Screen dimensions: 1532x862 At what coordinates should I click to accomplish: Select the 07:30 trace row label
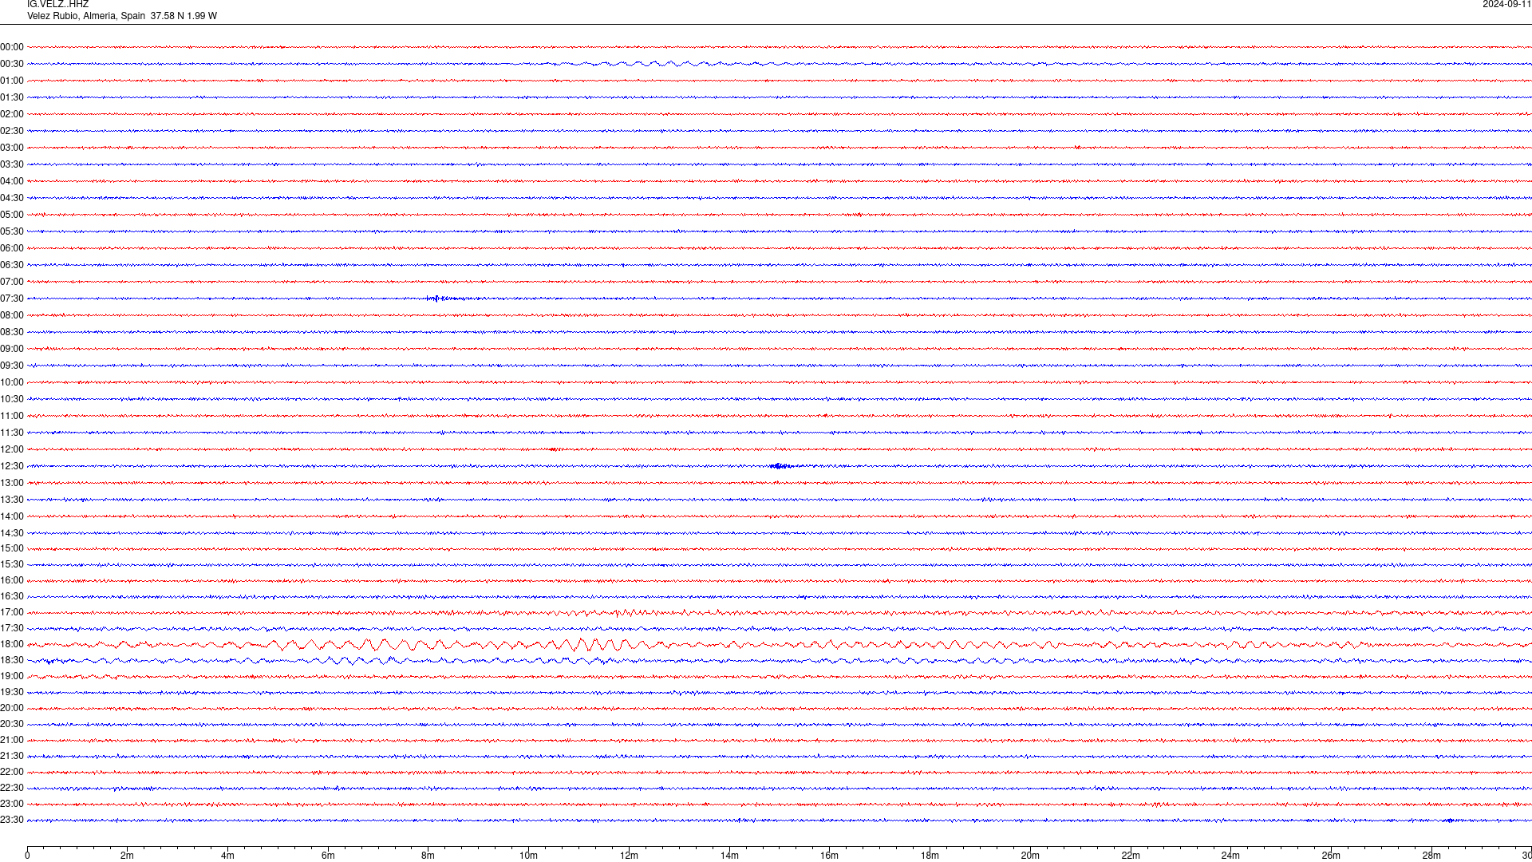(x=12, y=299)
